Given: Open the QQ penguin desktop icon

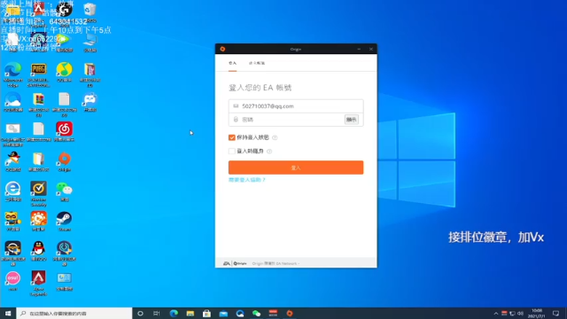Looking at the screenshot, I should [38, 248].
